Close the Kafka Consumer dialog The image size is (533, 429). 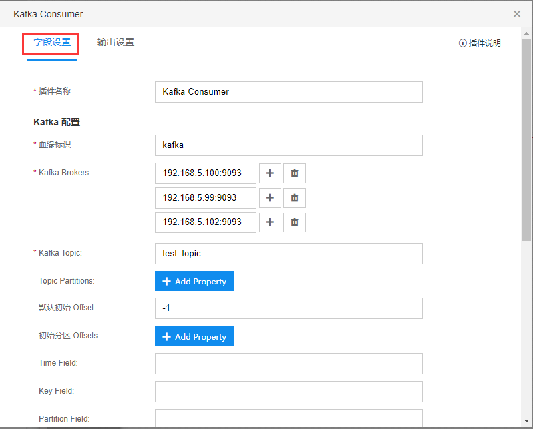(x=516, y=14)
